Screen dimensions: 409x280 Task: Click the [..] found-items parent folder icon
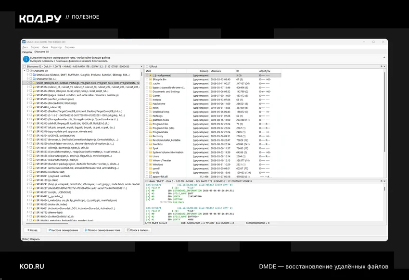[151, 76]
